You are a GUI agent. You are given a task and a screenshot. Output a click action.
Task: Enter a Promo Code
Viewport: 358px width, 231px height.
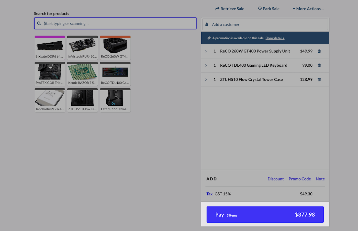click(x=300, y=179)
